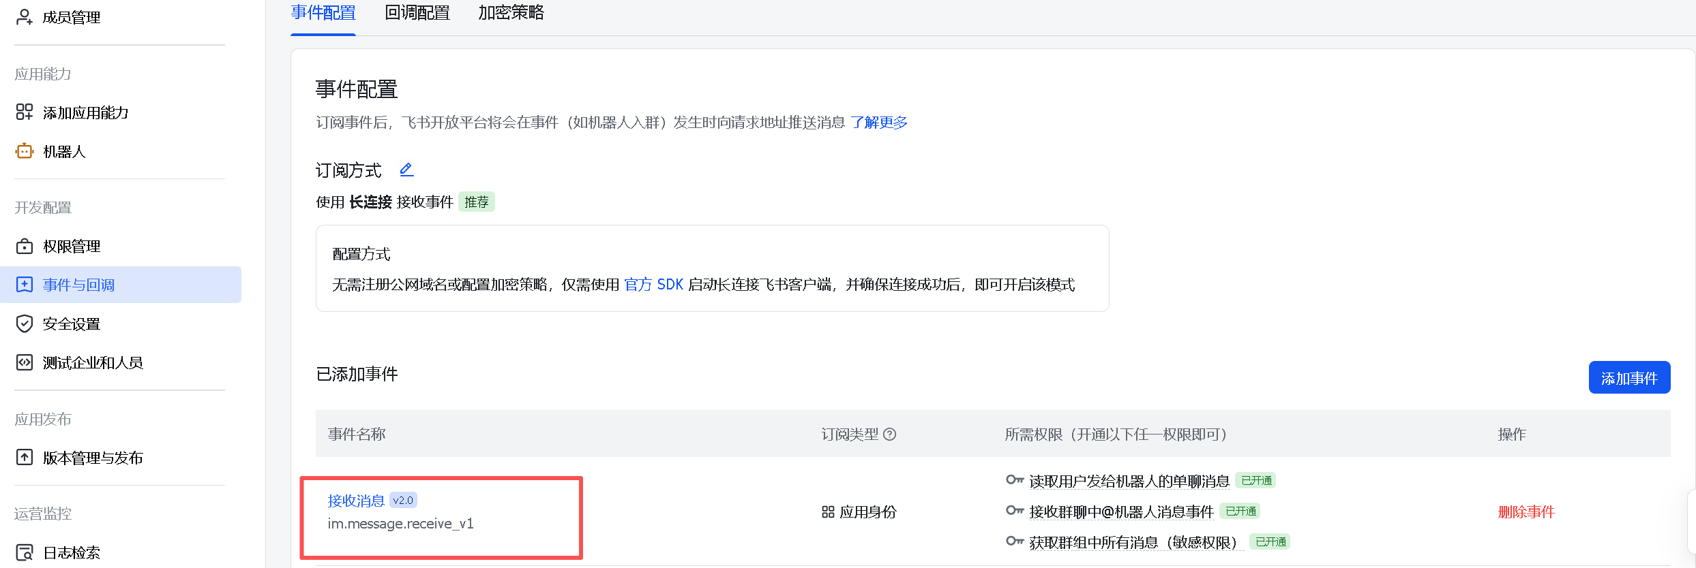The width and height of the screenshot is (1696, 568).
Task: Click 已开通 tag beside 接收群聊中@机器人消息事件
Action: tap(1240, 511)
